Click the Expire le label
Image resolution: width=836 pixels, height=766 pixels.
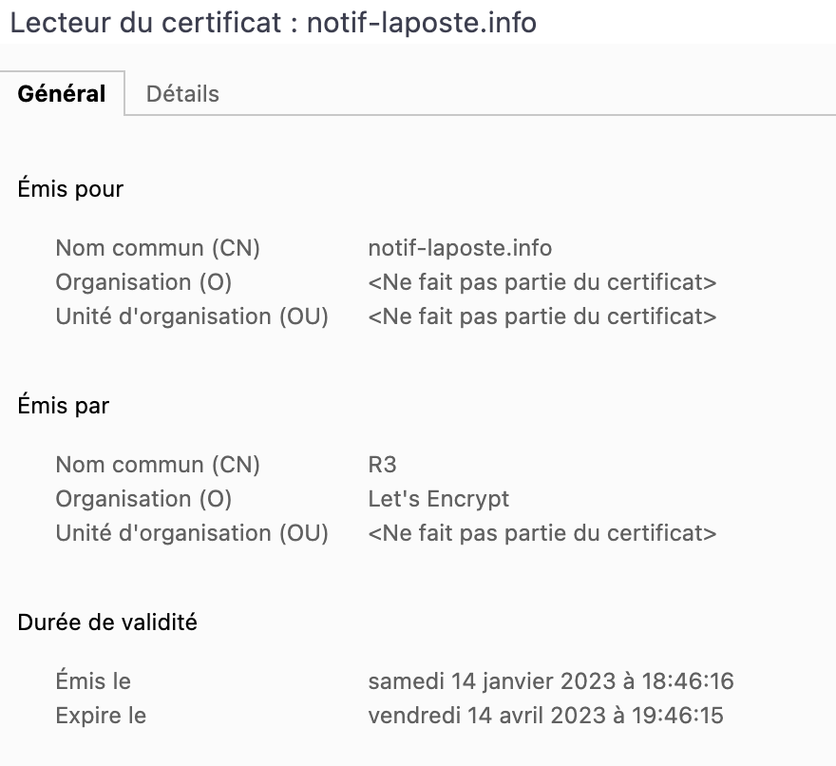pyautogui.click(x=101, y=716)
